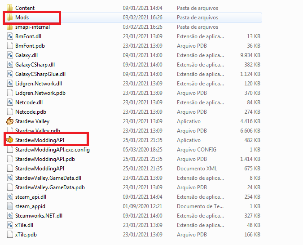Viewport: 303px width, 245px height.
Task: Open the Mods folder icon
Action: pyautogui.click(x=10, y=17)
